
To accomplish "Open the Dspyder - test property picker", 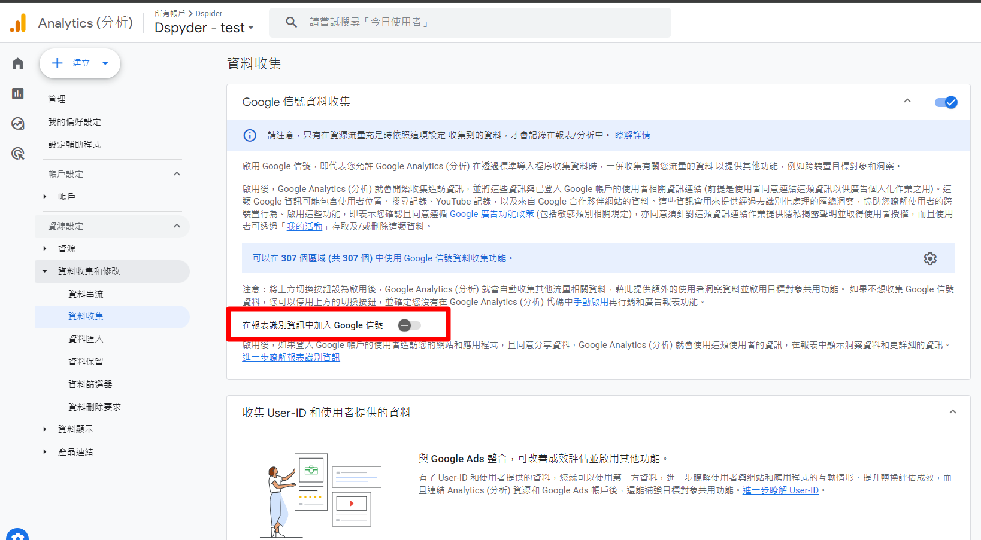I will click(x=204, y=28).
